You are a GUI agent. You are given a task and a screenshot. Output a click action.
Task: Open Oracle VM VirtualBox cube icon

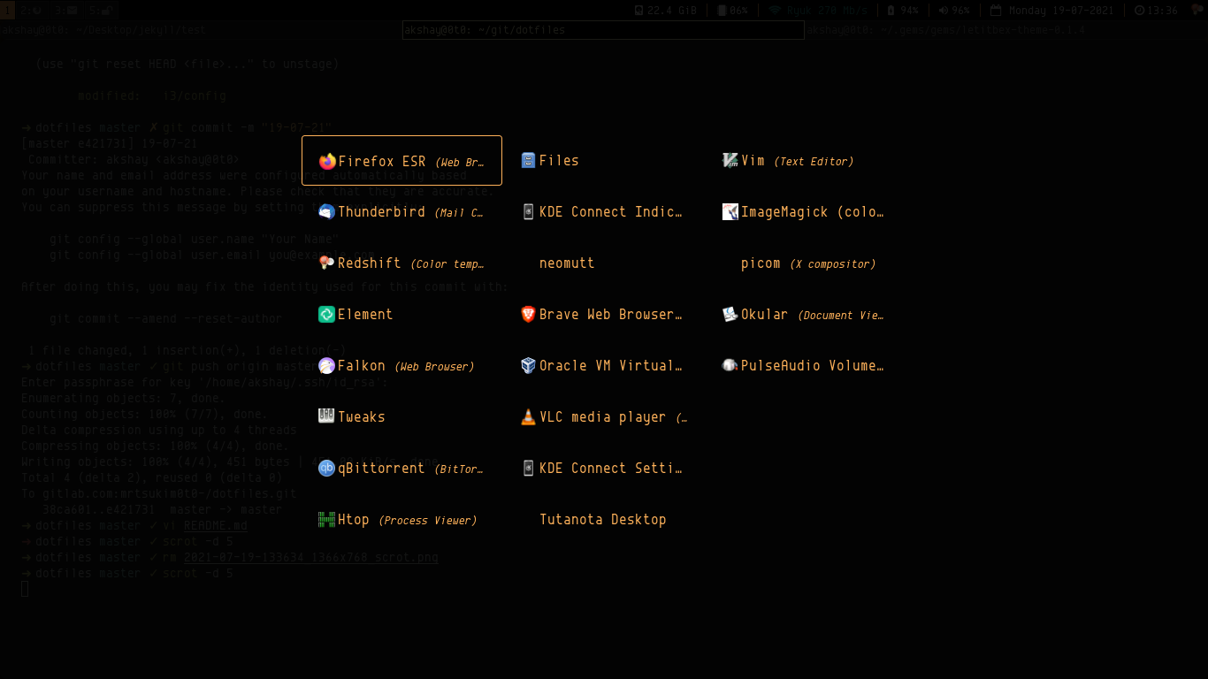click(x=529, y=366)
